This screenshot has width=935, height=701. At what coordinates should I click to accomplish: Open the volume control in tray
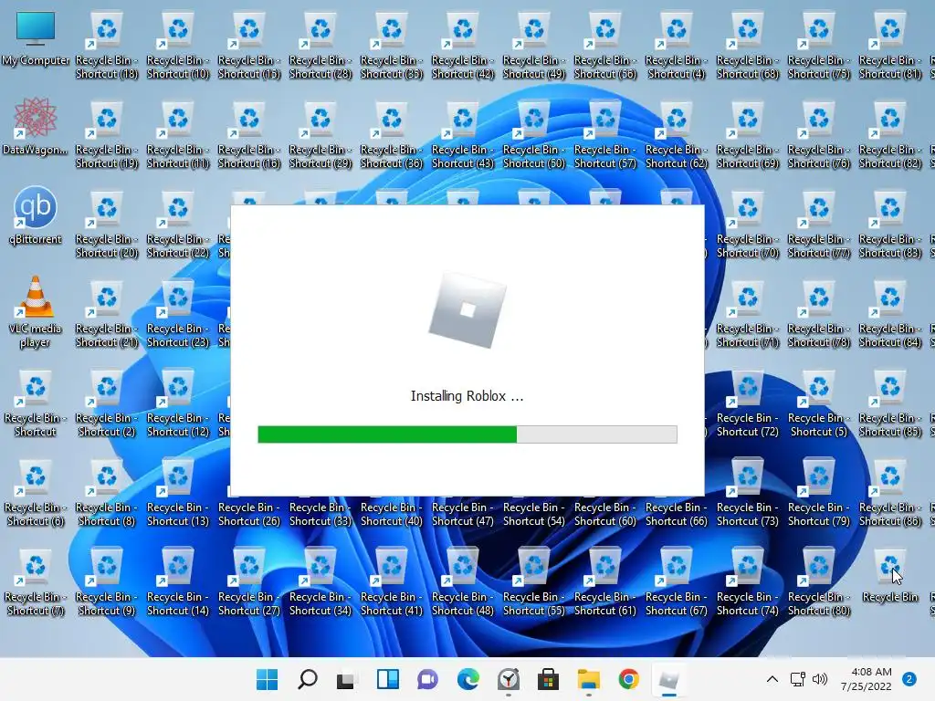tap(820, 679)
